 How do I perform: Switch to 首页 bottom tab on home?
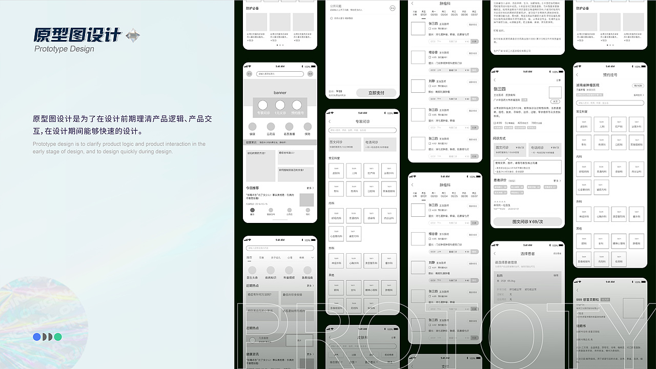point(252,211)
